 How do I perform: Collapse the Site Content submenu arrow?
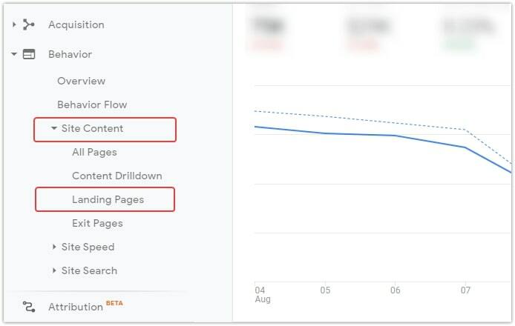[54, 128]
